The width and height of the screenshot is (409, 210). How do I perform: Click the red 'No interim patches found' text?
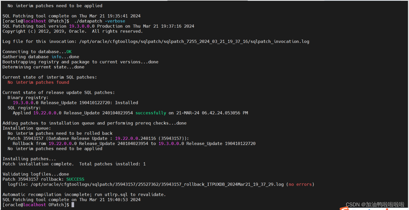coord(38,82)
